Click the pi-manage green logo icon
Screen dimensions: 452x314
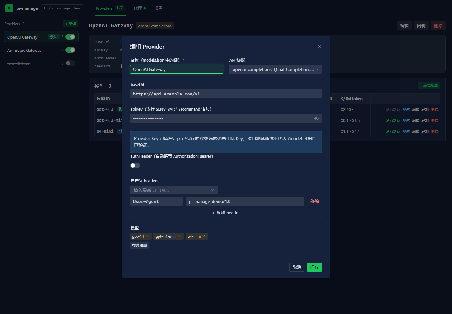[9, 8]
